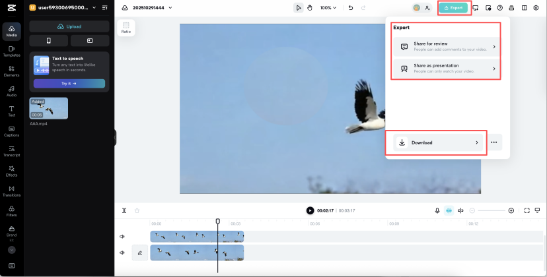This screenshot has width=547, height=277.
Task: Click the undo arrow
Action: [x=351, y=8]
